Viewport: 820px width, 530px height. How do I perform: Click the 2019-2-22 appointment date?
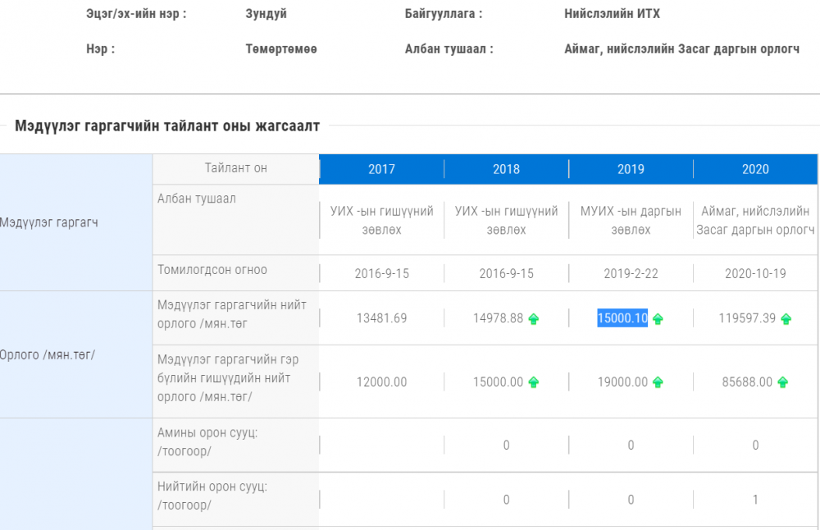pos(631,273)
